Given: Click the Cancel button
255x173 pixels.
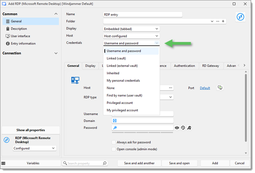Looking at the screenshot, I should click(239, 163).
